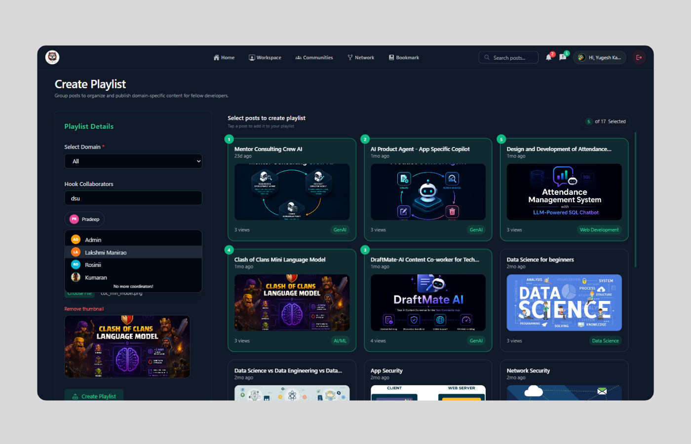Deselect Clash of Clans Mini Language Model post
Image resolution: width=691 pixels, height=444 pixels.
point(292,300)
